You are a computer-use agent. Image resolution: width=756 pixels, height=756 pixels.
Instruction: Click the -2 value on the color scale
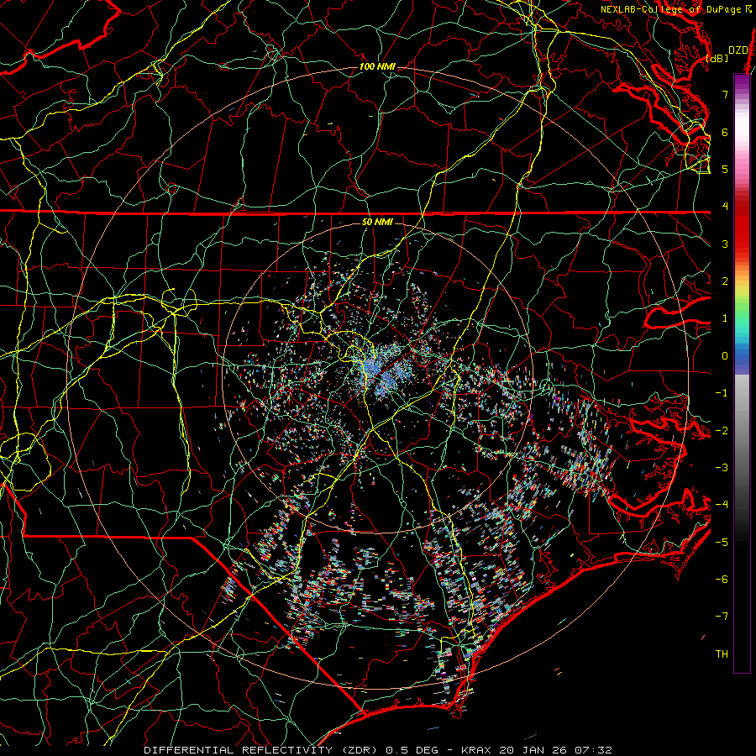point(722,430)
